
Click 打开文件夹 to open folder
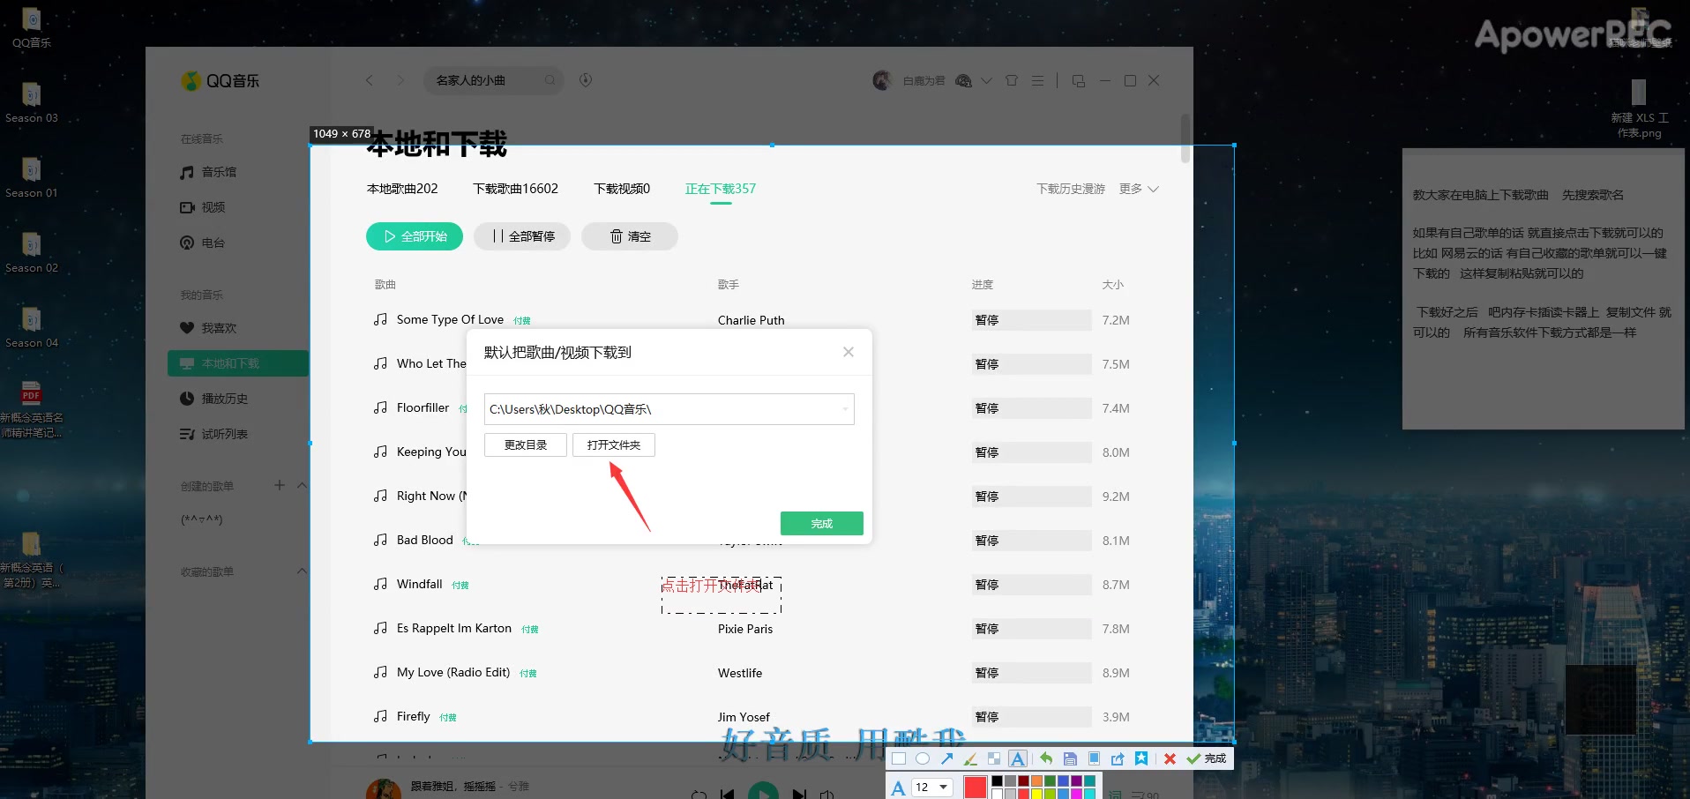(614, 444)
